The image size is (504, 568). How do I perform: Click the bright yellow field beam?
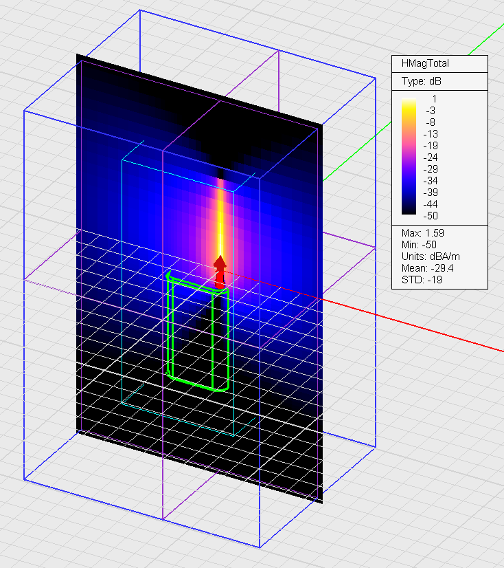(x=221, y=220)
